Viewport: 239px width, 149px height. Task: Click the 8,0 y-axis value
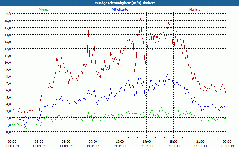click(9, 77)
